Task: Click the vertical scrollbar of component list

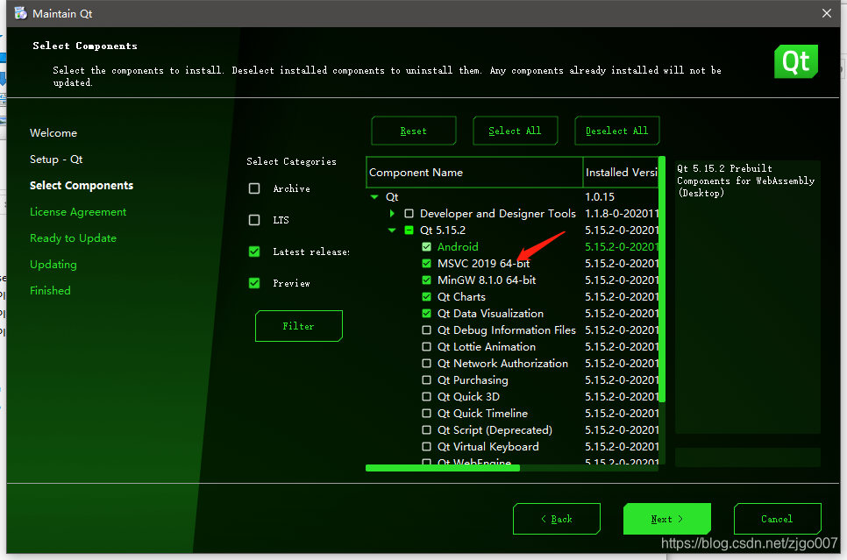Action: point(662,279)
